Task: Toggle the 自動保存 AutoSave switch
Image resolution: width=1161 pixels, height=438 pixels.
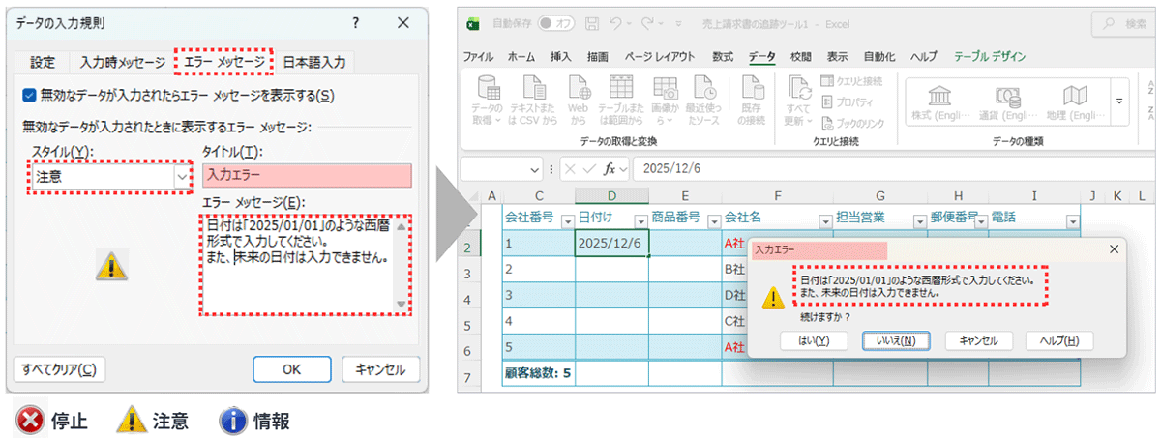Action: pyautogui.click(x=555, y=23)
